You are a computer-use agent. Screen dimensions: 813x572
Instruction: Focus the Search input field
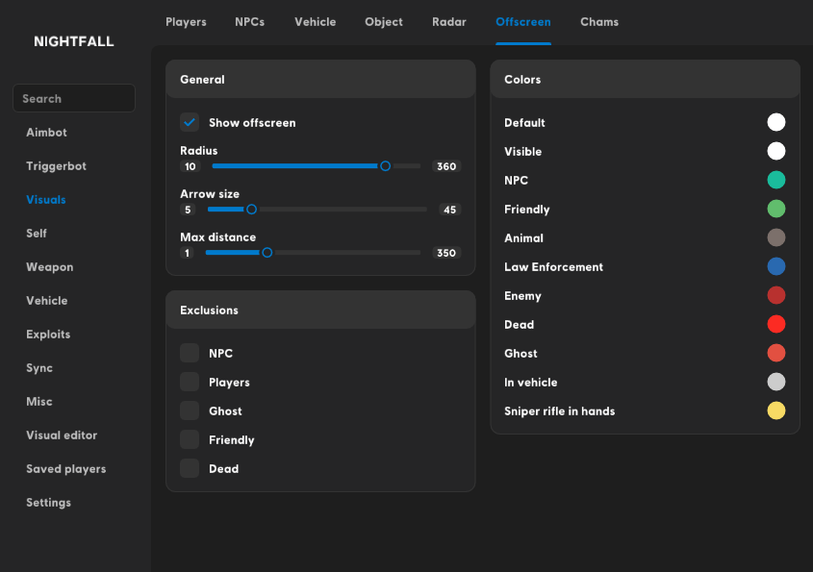tap(74, 98)
